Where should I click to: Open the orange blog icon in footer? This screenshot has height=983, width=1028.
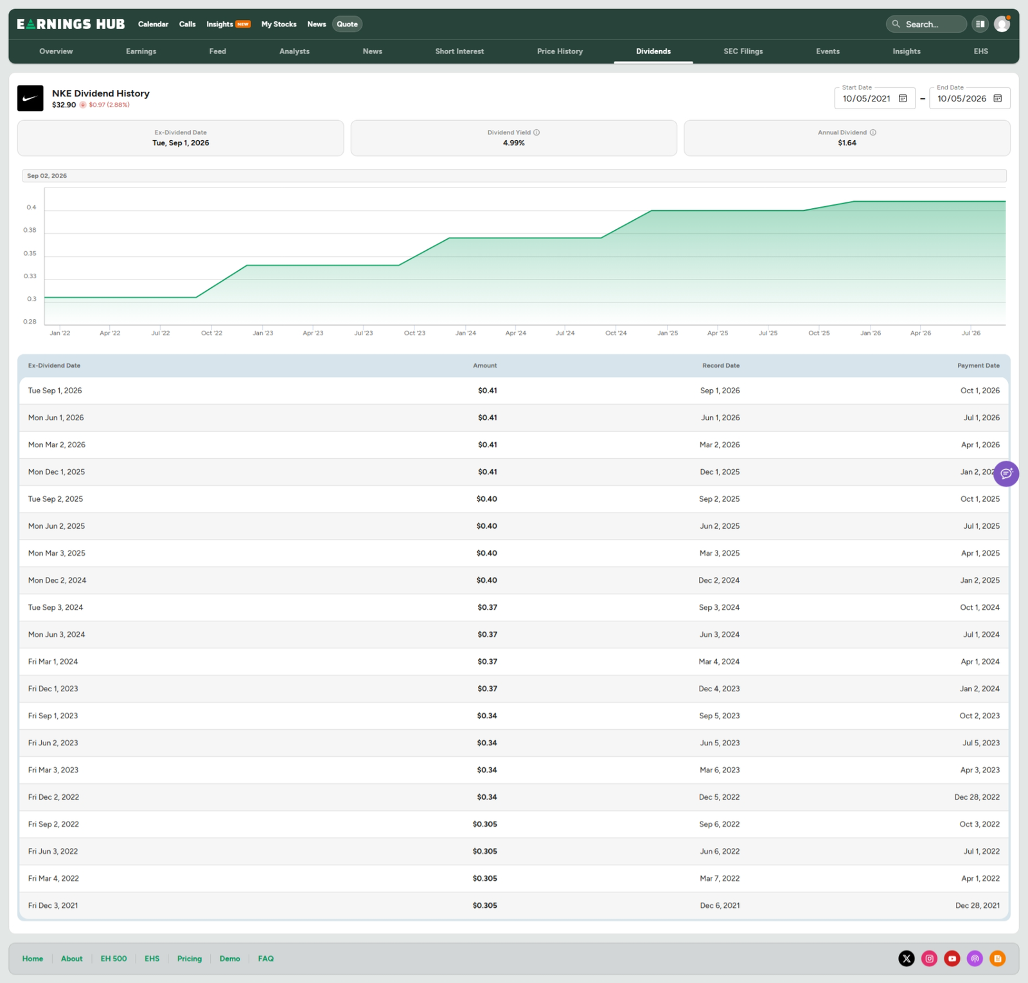(997, 959)
